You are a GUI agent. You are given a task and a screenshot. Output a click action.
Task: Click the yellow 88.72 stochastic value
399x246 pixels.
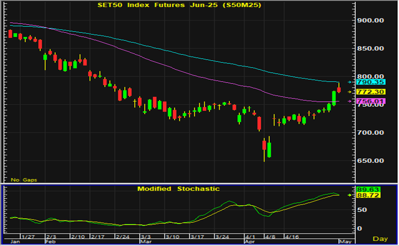tap(368, 195)
